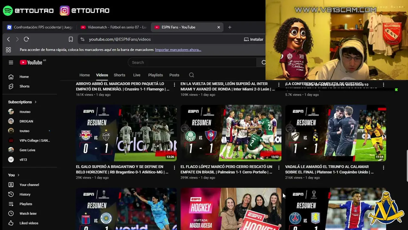
Task: Open the apps grid icon in bookmarks bar
Action: tap(8, 50)
